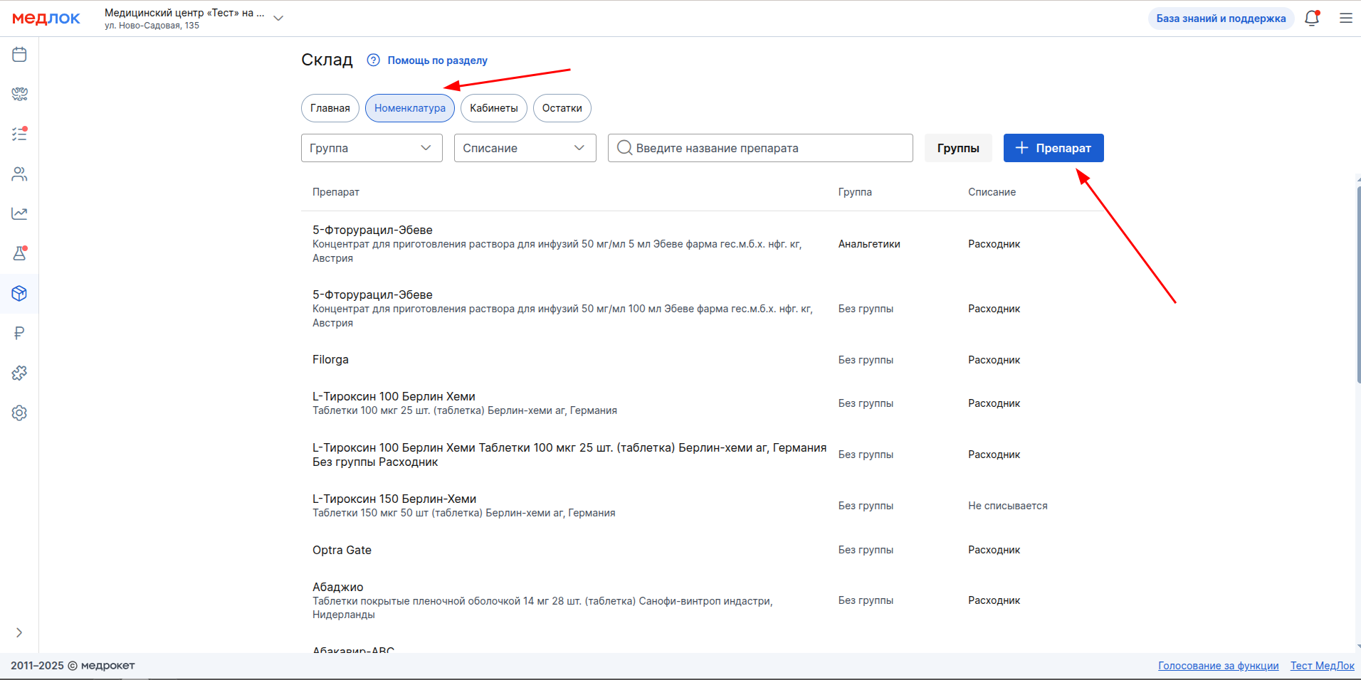Click the Списание column header
This screenshot has width=1361, height=680.
coord(992,192)
